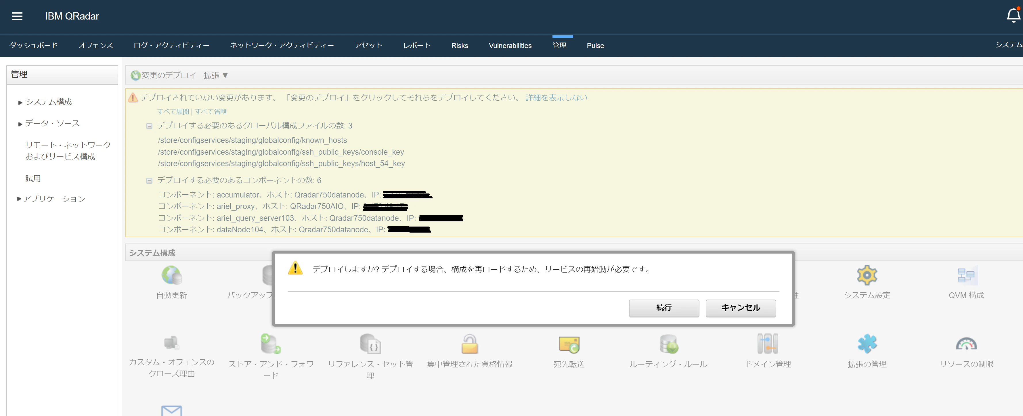1023x416 pixels.
Task: Open the ストア・アンド・フォワード icon
Action: (271, 344)
